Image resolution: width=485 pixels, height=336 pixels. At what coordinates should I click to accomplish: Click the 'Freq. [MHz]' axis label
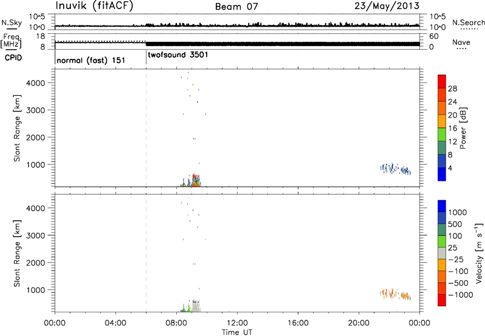click(11, 41)
